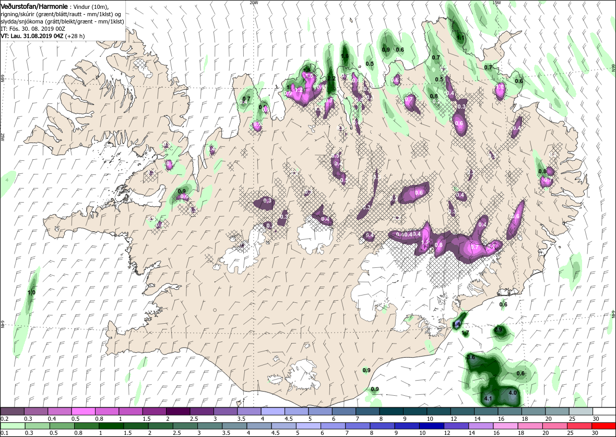Select the red bottom-row swatch after 30
616x437 pixels.
pyautogui.click(x=603, y=426)
